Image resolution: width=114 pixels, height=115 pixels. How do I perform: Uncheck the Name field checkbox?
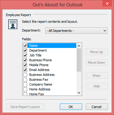25,46
